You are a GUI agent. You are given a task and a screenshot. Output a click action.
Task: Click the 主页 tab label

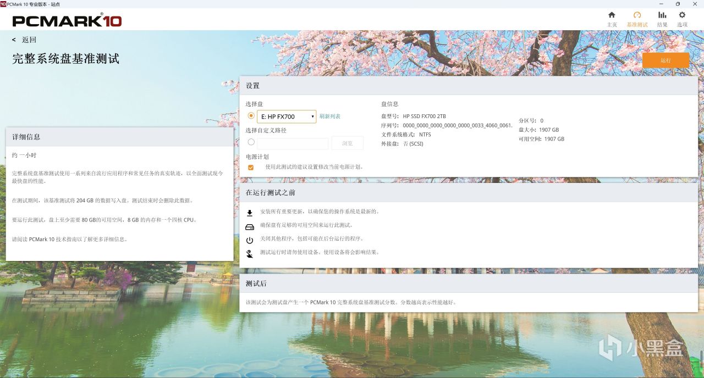coord(612,25)
